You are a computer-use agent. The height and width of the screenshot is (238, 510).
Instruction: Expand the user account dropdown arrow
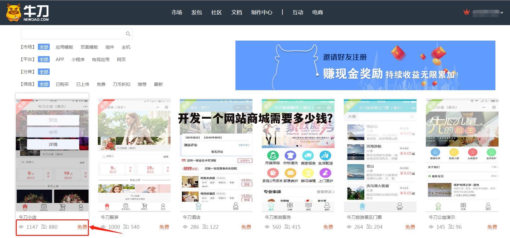click(502, 13)
